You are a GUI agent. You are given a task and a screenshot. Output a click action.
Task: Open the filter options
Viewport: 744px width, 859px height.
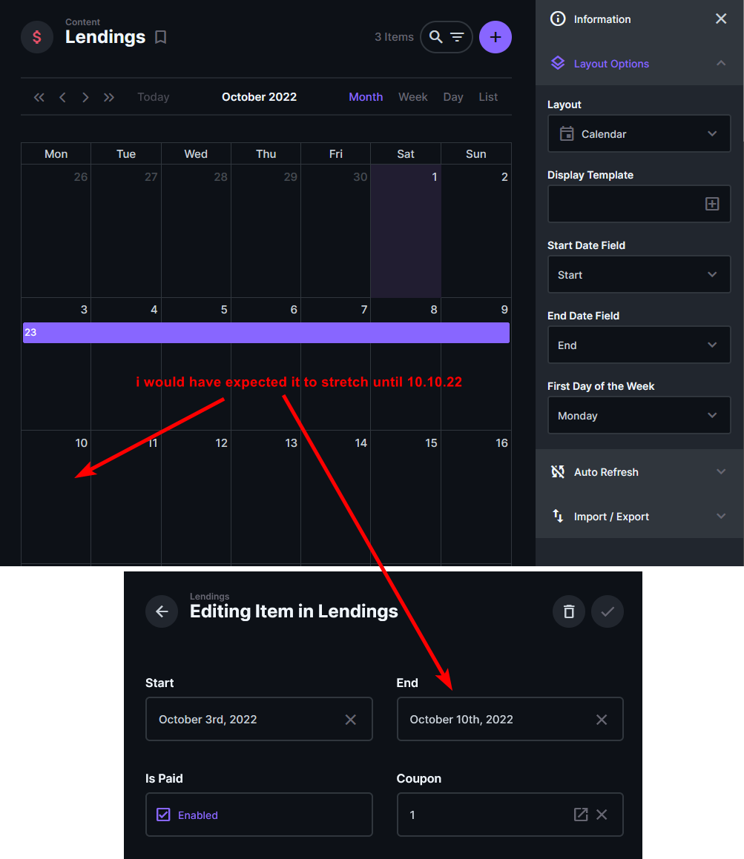456,36
